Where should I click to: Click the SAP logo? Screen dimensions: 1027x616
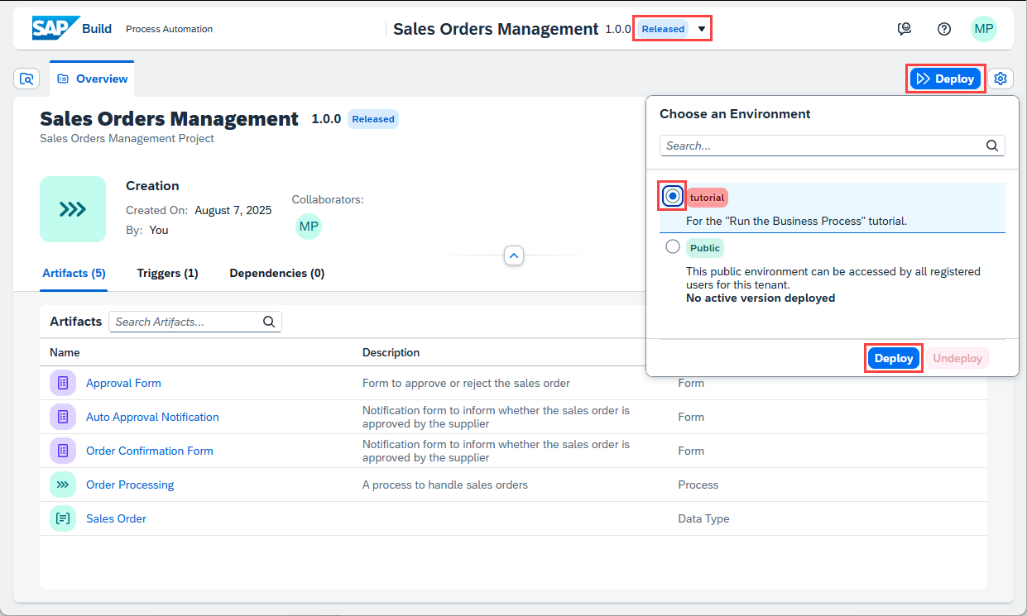[x=56, y=29]
